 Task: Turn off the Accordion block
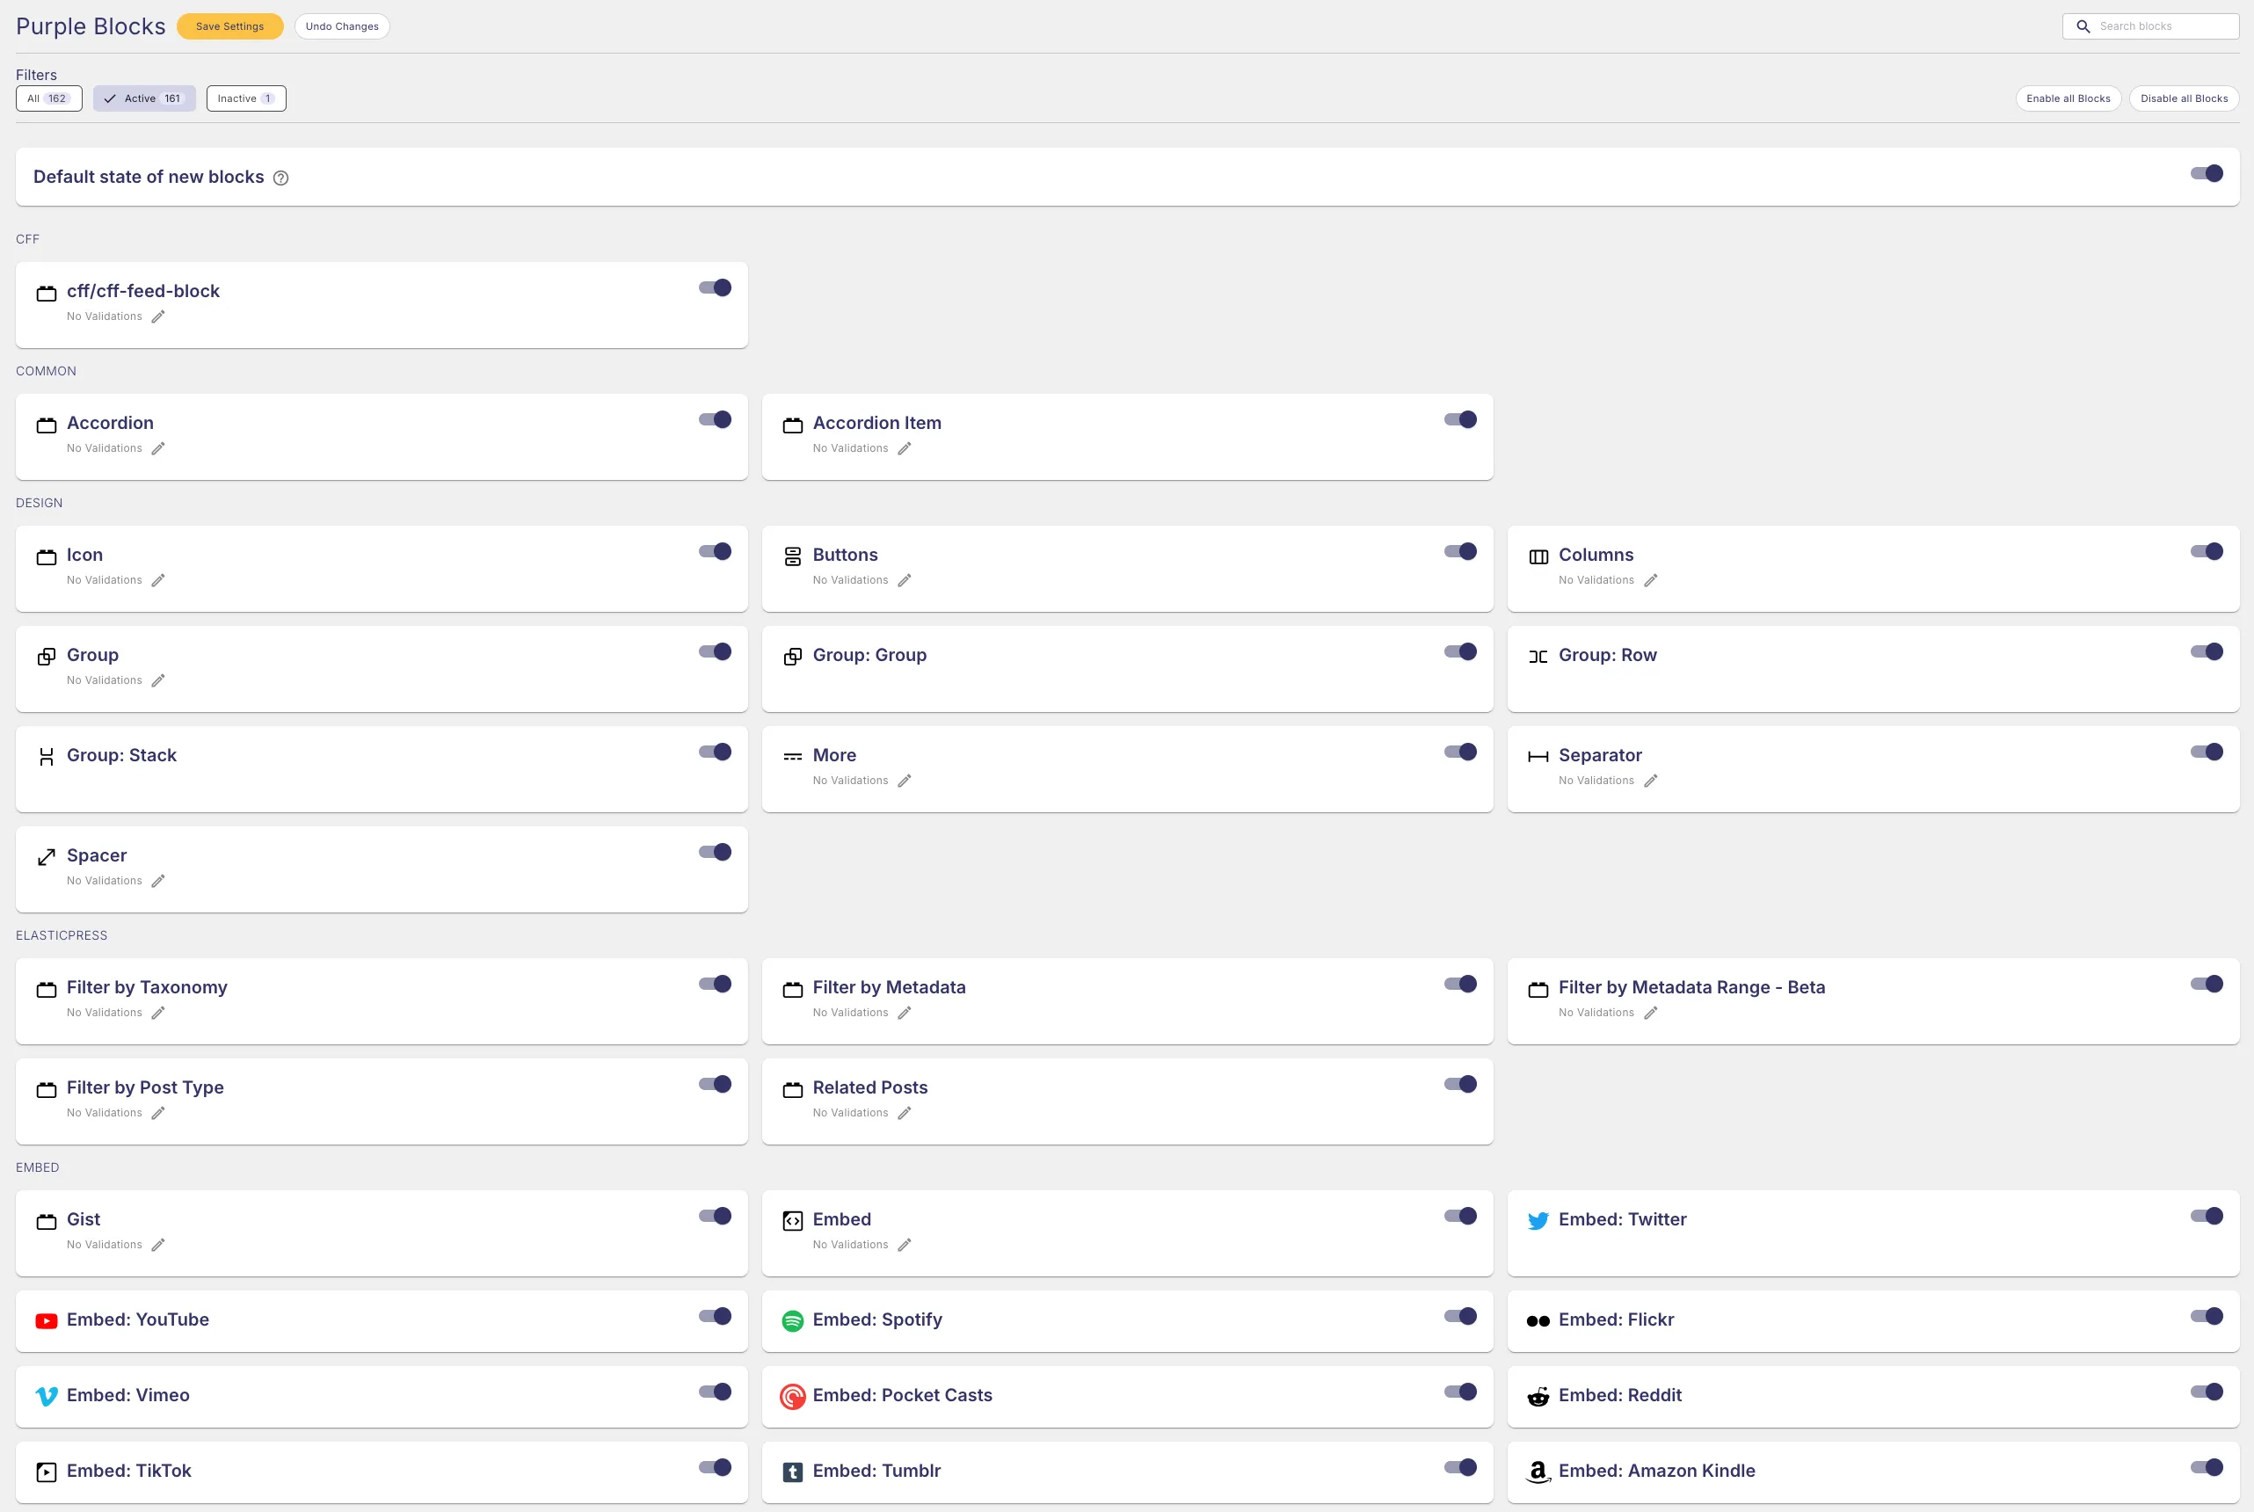716,419
